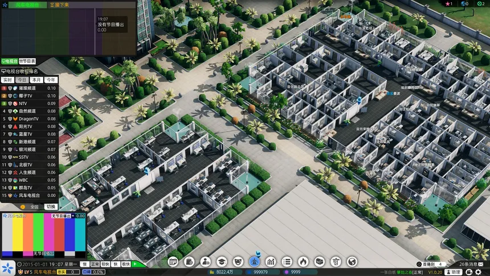
Task: Open the construction crane build icon
Action: 336,262
